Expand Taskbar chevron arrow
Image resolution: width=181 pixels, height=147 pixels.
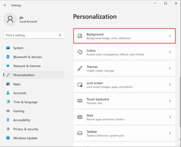tap(170, 133)
